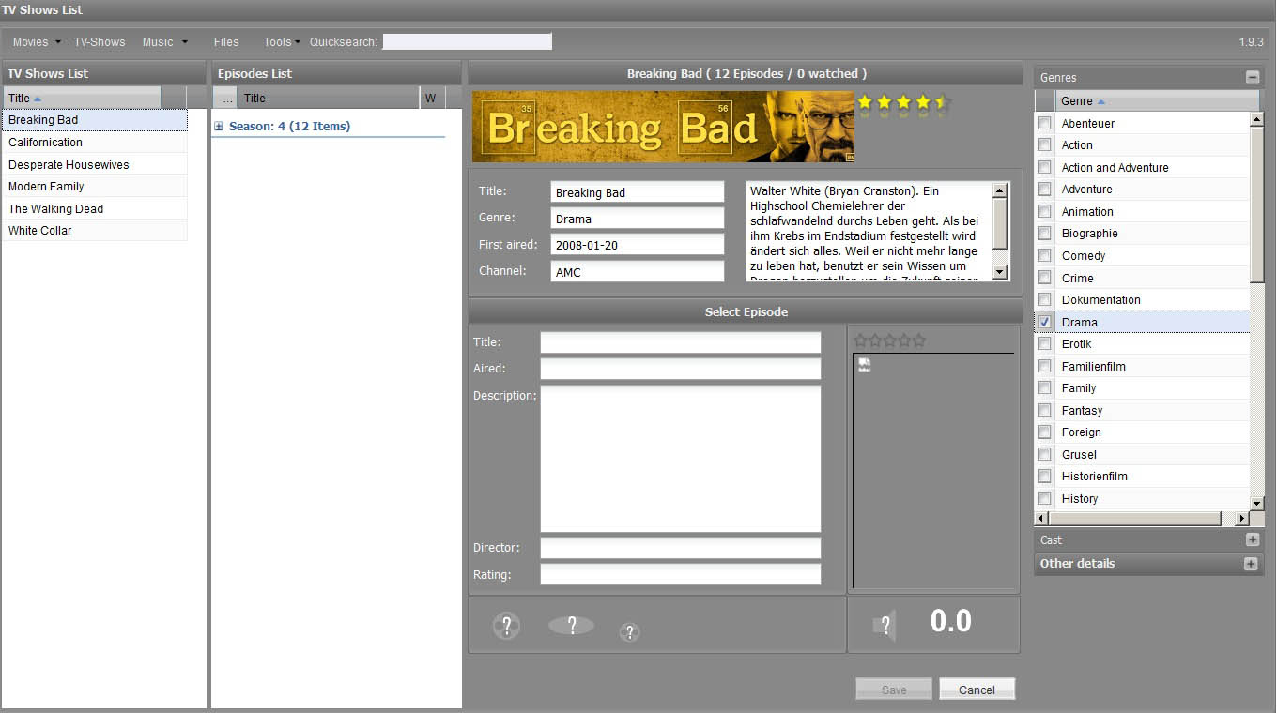
Task: Open the TV-Shows menu
Action: tap(100, 42)
